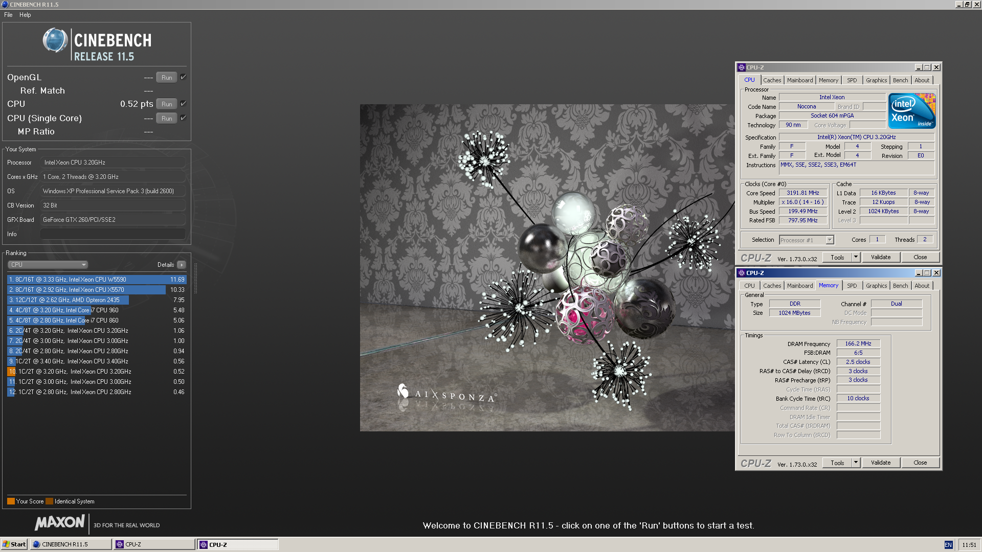Click the Your Score orange swatch
The width and height of the screenshot is (982, 552).
click(11, 501)
